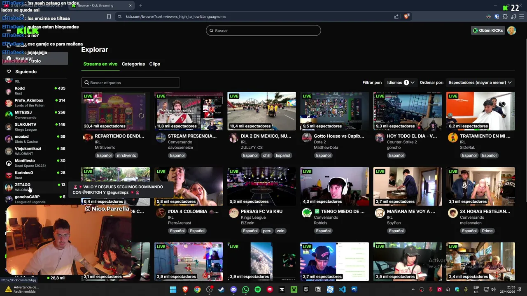Open the REPARTIENDO BENDI... stream thumbnail
This screenshot has width=527, height=296.
(115, 111)
